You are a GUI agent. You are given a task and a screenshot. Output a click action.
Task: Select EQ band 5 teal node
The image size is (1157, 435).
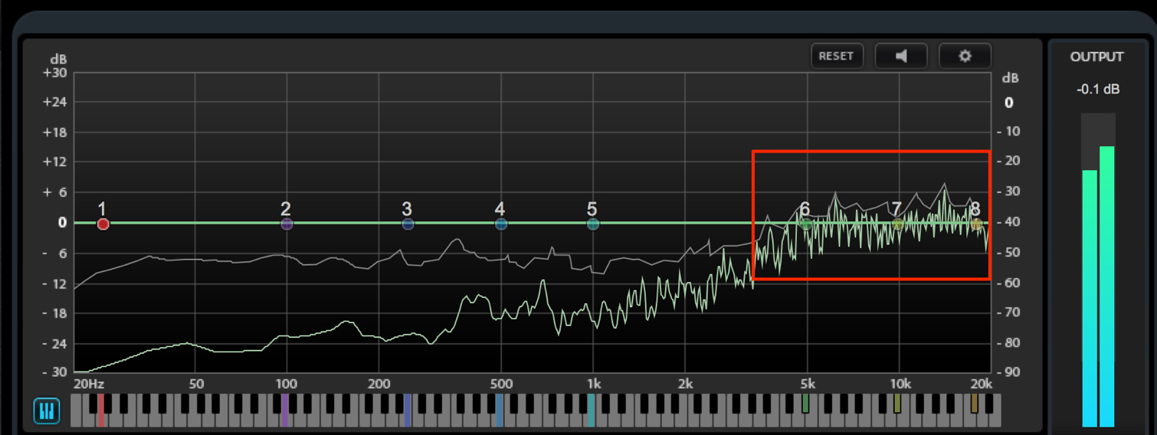pyautogui.click(x=592, y=224)
